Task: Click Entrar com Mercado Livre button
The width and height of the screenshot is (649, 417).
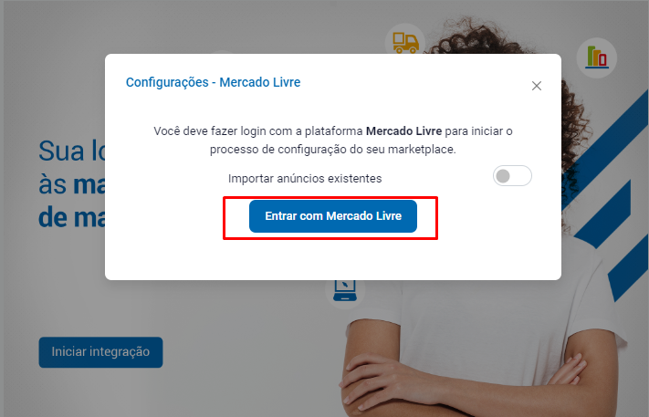Action: [x=333, y=216]
